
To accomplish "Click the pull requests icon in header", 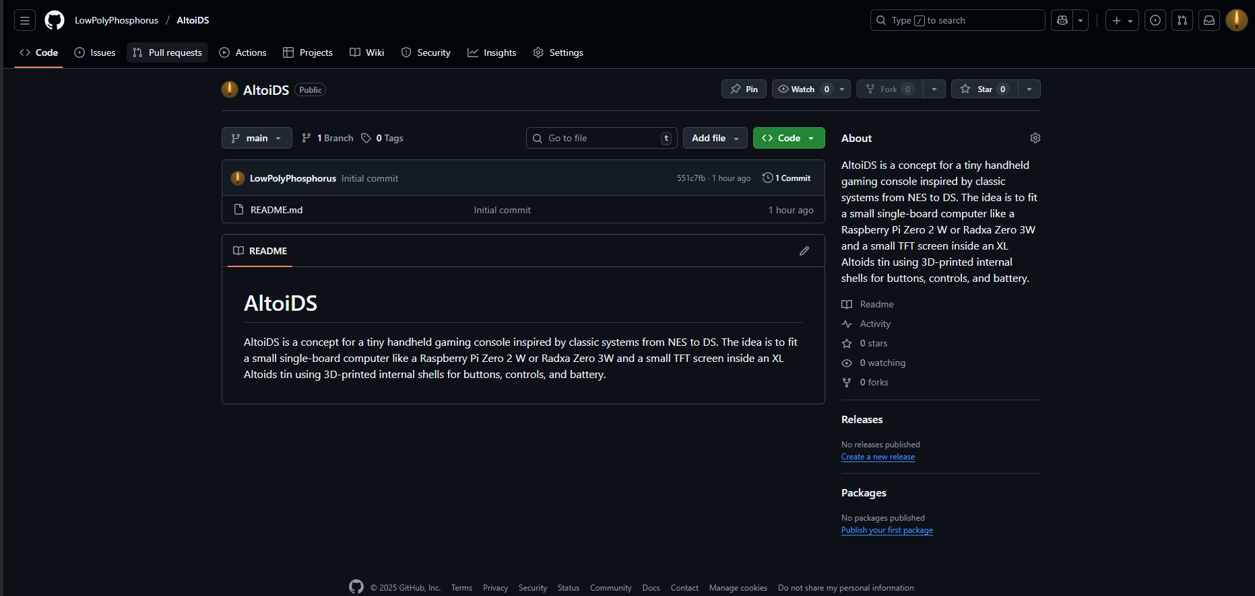I will tap(1182, 21).
